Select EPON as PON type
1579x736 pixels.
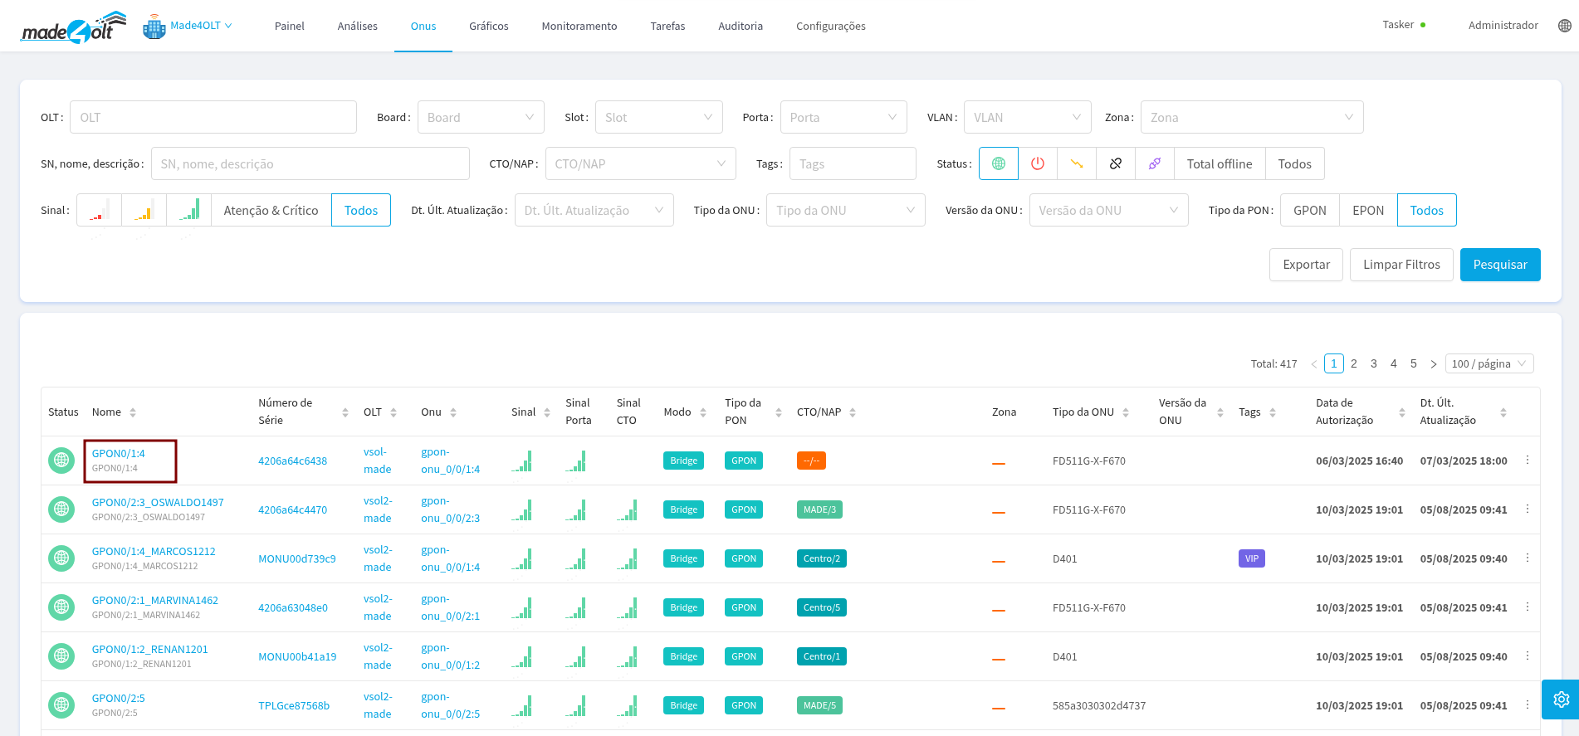[x=1367, y=210]
